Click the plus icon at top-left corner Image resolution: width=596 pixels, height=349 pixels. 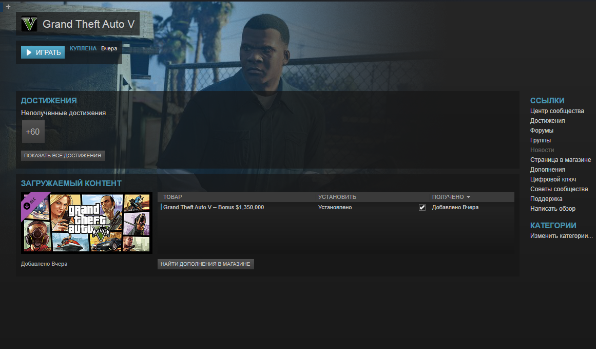(8, 7)
